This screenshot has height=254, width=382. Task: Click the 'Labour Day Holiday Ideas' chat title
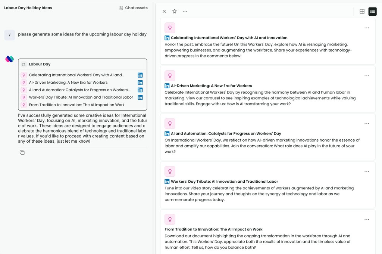(x=28, y=8)
